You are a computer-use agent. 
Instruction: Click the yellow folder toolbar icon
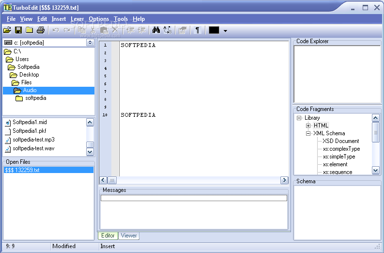point(30,30)
